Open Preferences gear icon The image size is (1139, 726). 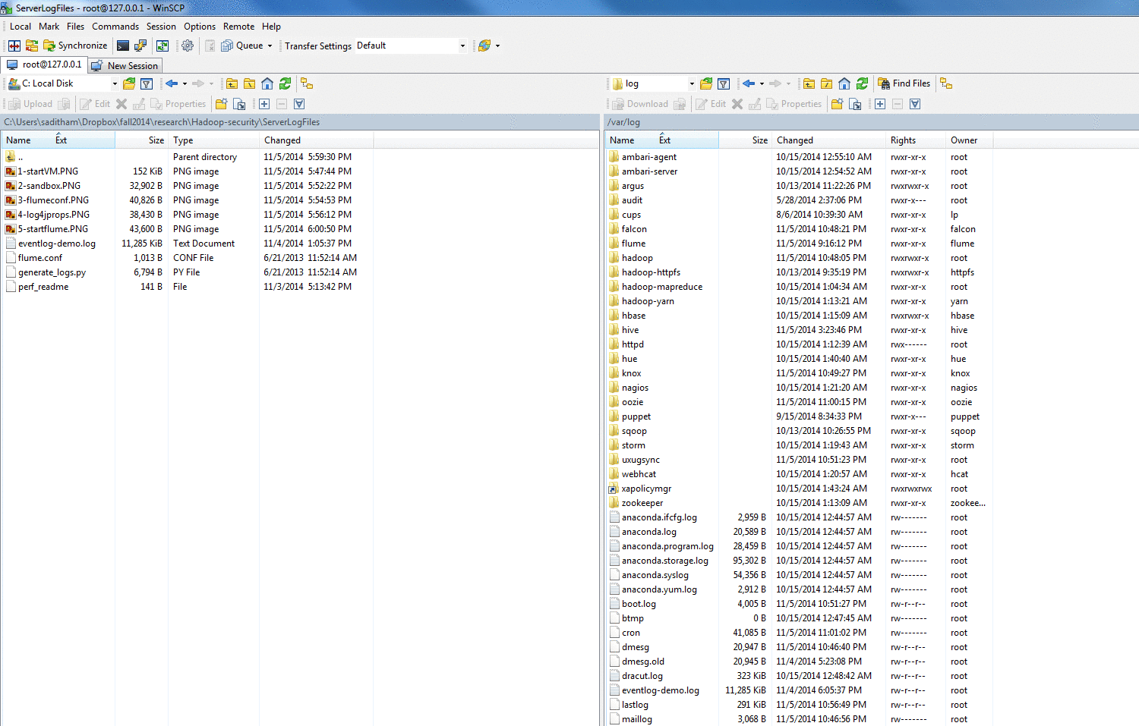click(188, 46)
